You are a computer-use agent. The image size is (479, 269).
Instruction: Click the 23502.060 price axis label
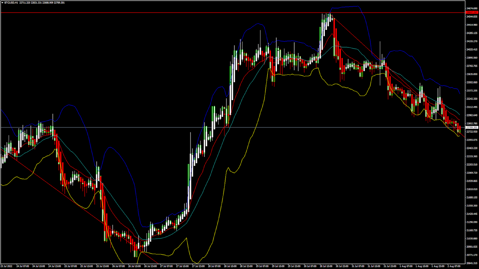[x=472, y=82]
